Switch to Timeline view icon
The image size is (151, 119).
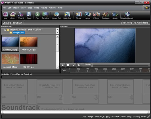coord(45,15)
